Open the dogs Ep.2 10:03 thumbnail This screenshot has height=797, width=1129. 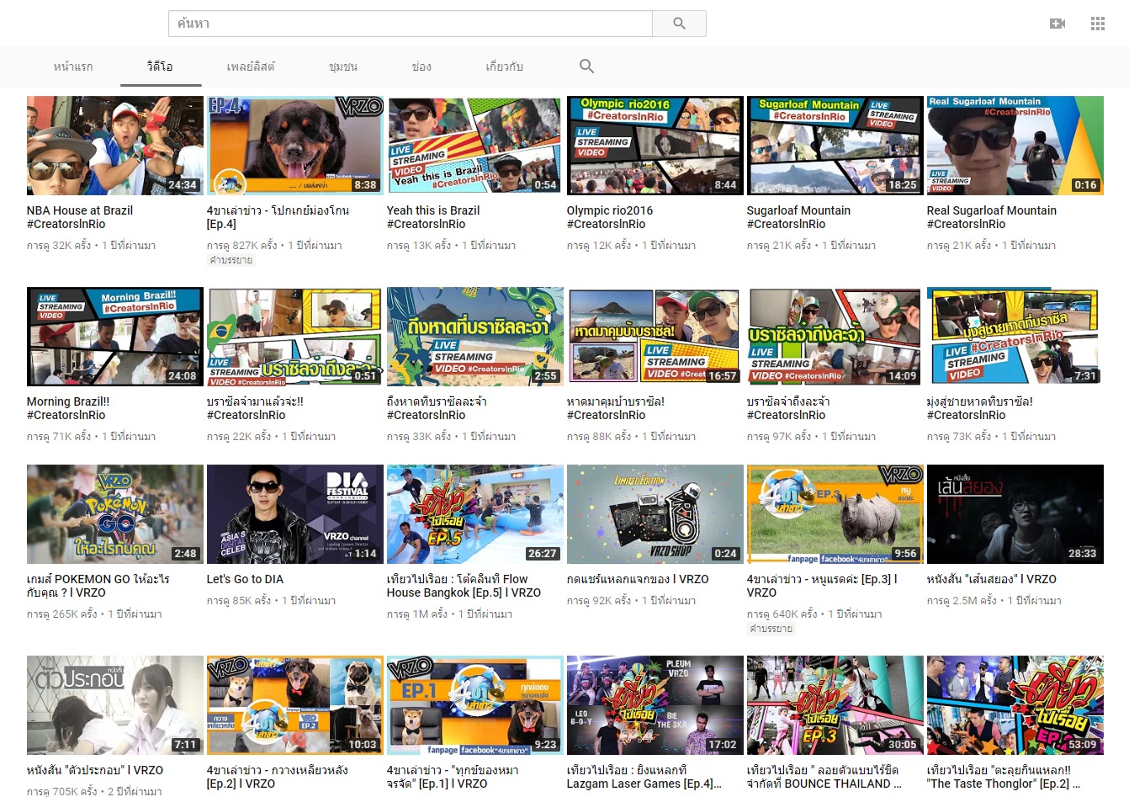click(295, 705)
